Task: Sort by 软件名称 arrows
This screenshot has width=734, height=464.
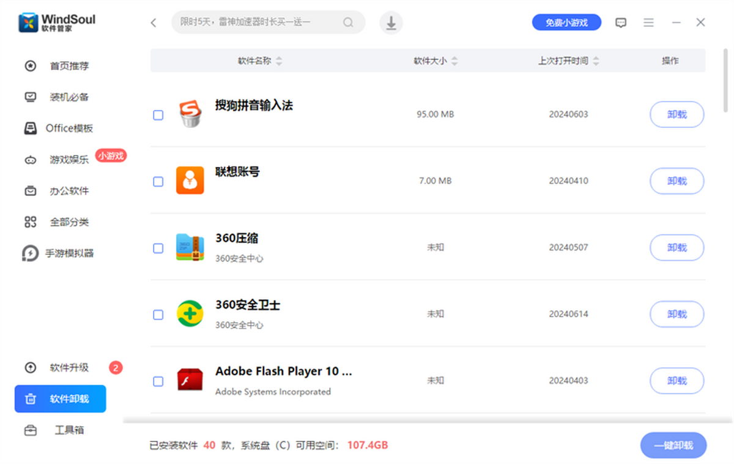Action: (279, 61)
